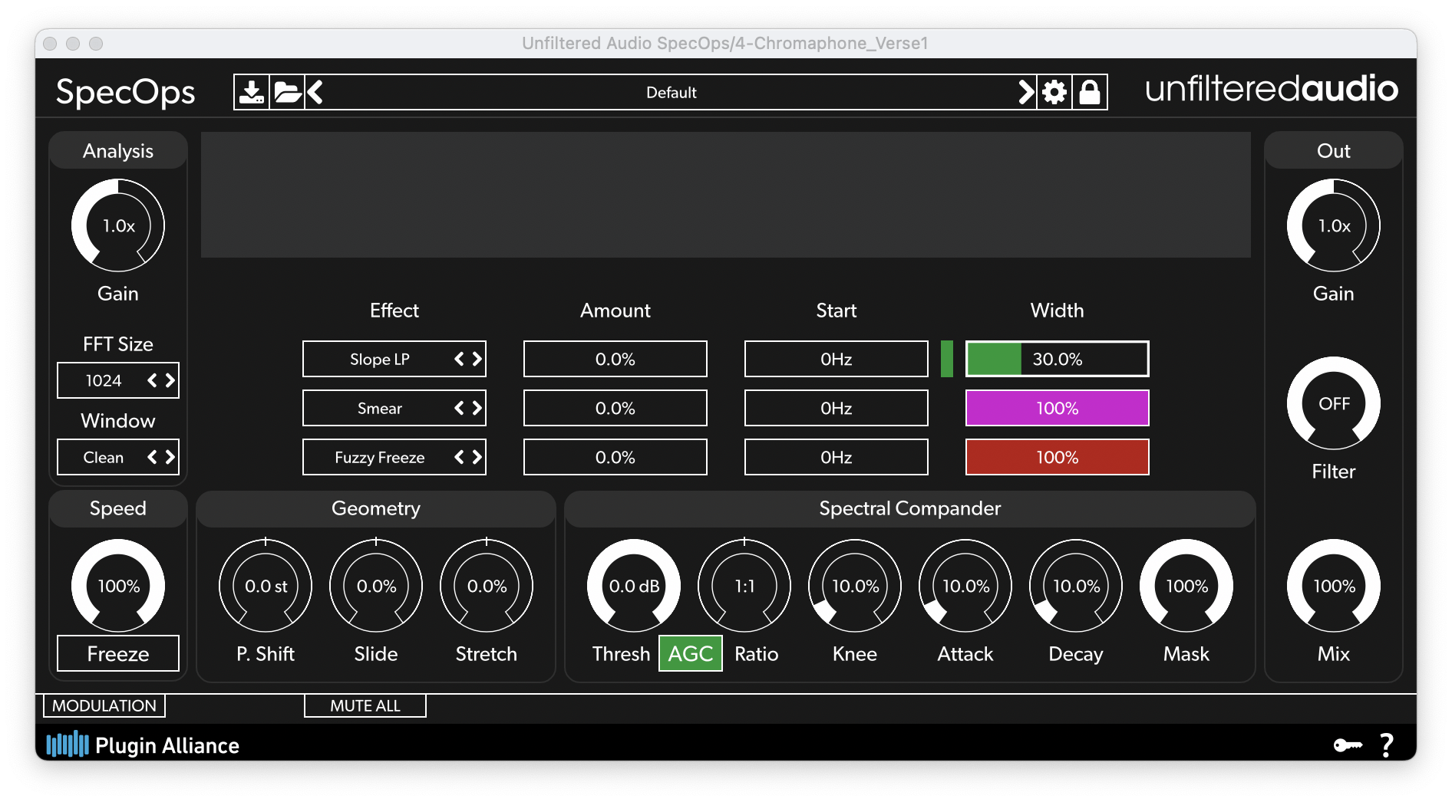Click the Mix knob
Image resolution: width=1452 pixels, height=802 pixels.
1334,586
